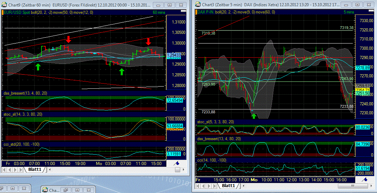Go to next sheet in Chart3
377x193 pixels.
[x=209, y=185]
